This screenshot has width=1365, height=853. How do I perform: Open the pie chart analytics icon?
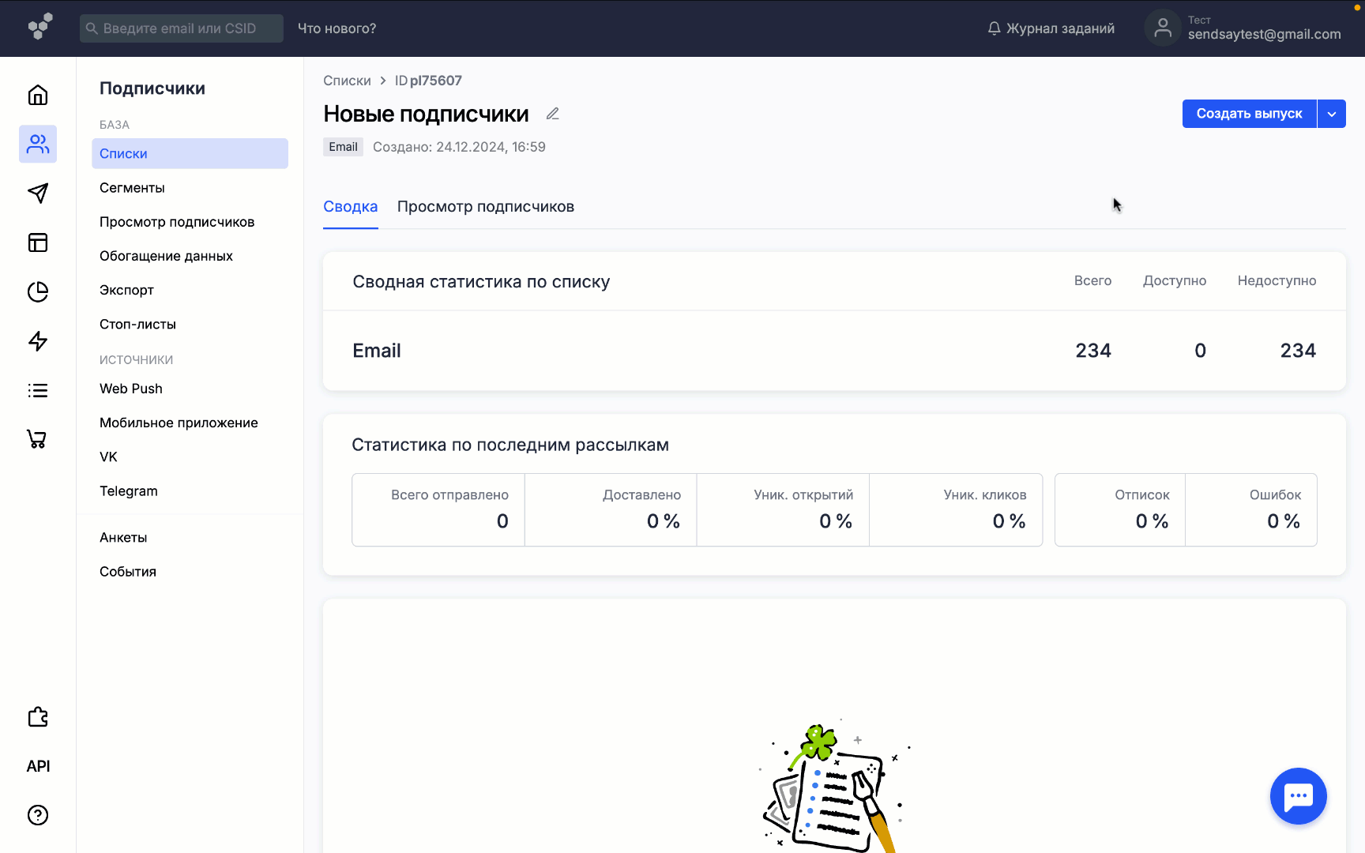pos(38,292)
